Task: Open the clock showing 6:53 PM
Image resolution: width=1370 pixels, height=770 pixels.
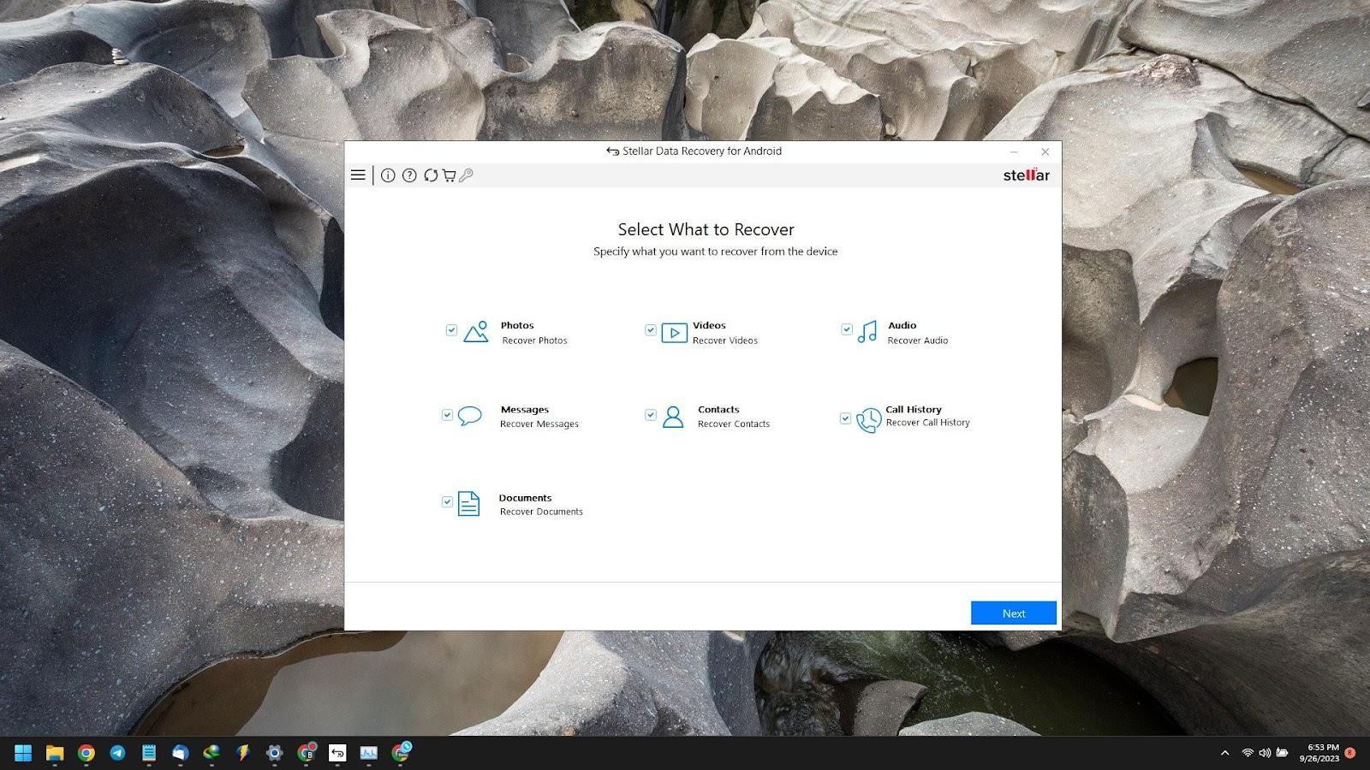Action: [x=1319, y=753]
